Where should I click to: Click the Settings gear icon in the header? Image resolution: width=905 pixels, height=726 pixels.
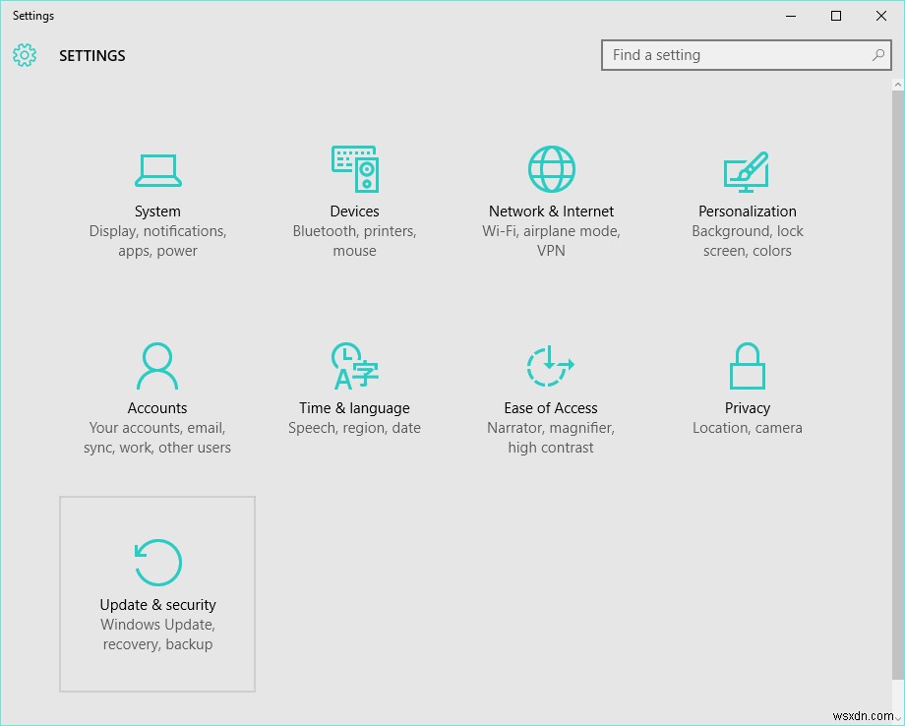tap(24, 55)
